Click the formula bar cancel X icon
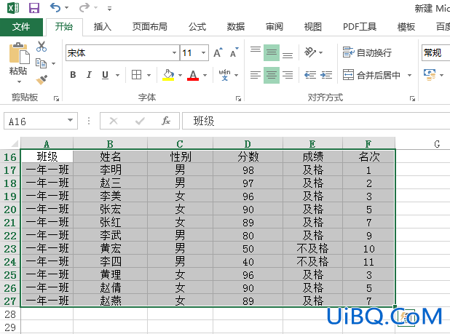 coord(114,121)
